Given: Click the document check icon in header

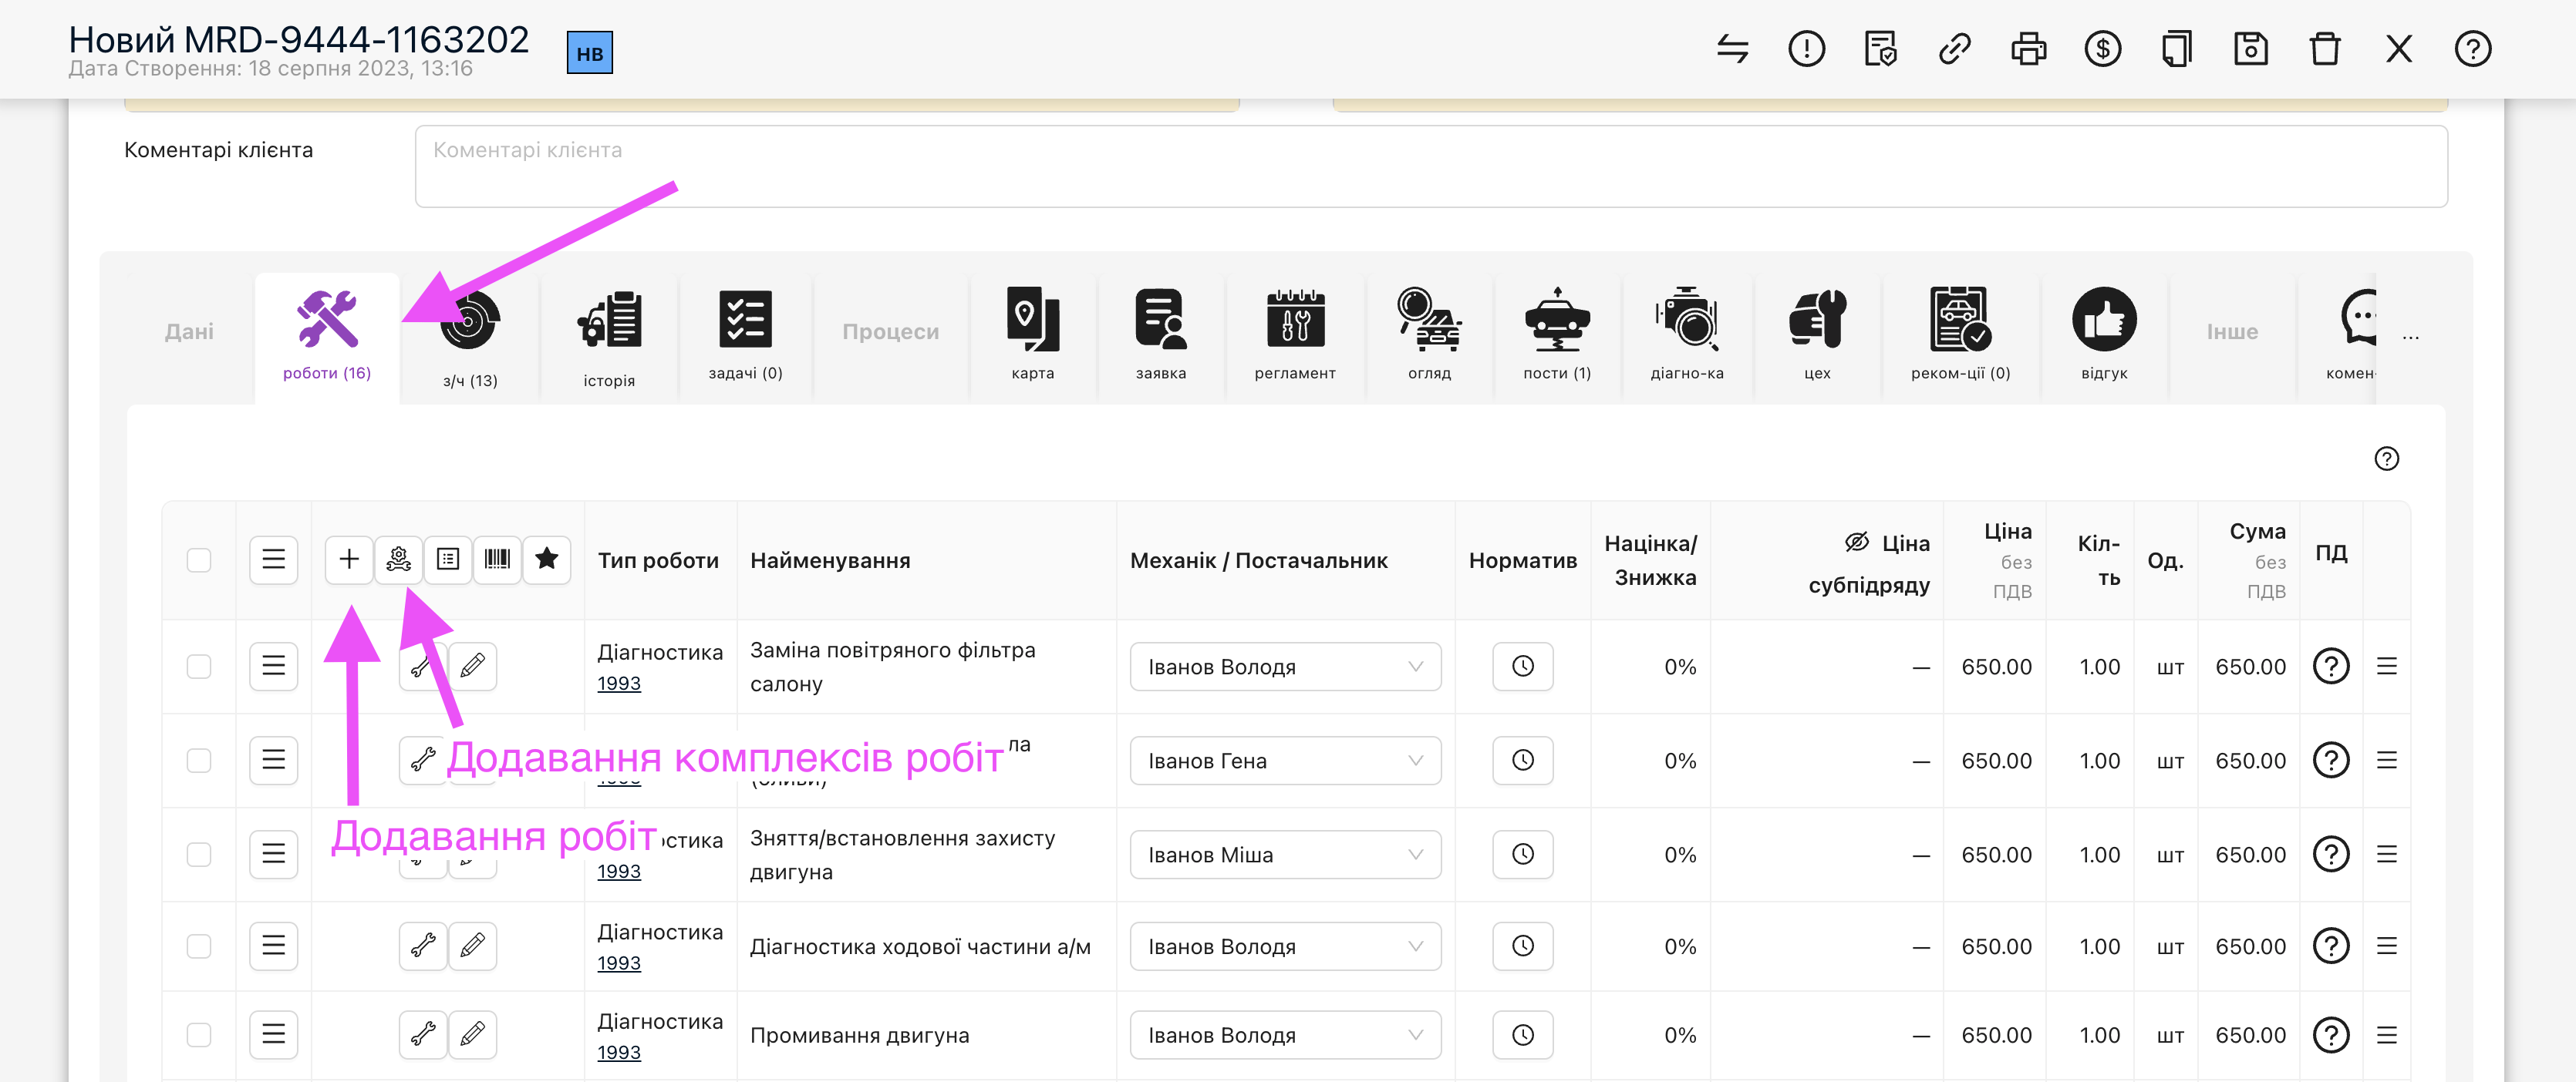Looking at the screenshot, I should 1880,49.
